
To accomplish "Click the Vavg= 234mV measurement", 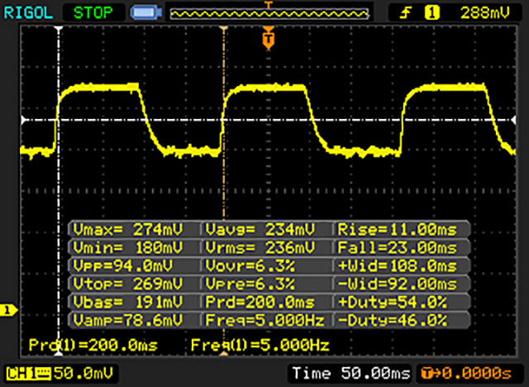I will tap(260, 230).
